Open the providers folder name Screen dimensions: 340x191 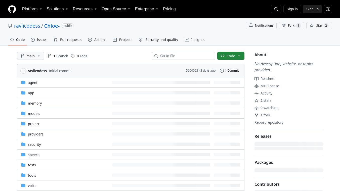click(36, 134)
